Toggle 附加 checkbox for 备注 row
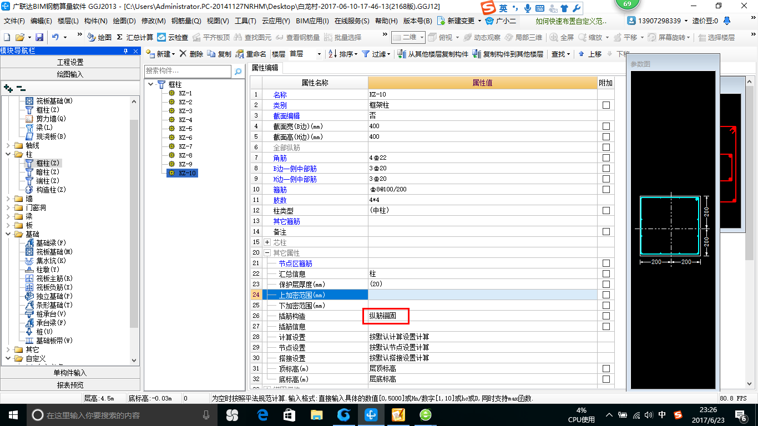 tap(606, 232)
